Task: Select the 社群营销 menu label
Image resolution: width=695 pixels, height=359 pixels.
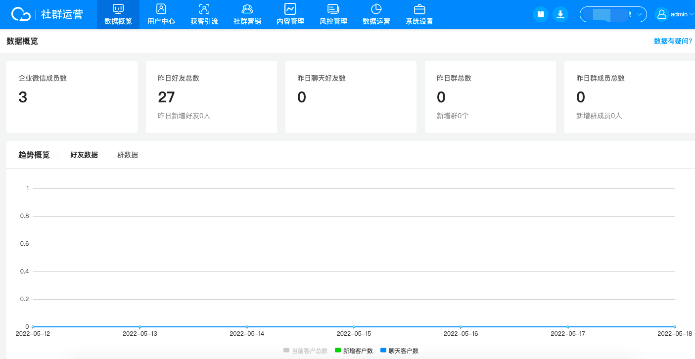Action: click(247, 21)
